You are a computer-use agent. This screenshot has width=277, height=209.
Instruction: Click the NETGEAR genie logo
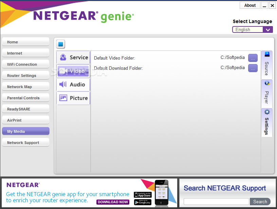coord(84,16)
